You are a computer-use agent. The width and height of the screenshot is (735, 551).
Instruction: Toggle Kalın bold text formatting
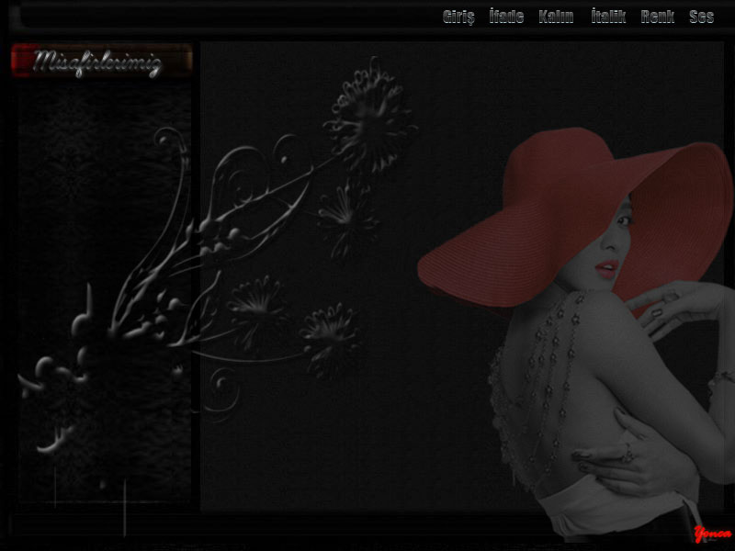[556, 17]
